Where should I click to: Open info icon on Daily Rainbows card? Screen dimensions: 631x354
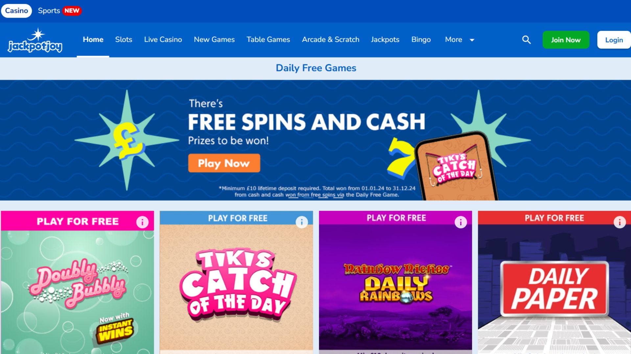point(461,222)
